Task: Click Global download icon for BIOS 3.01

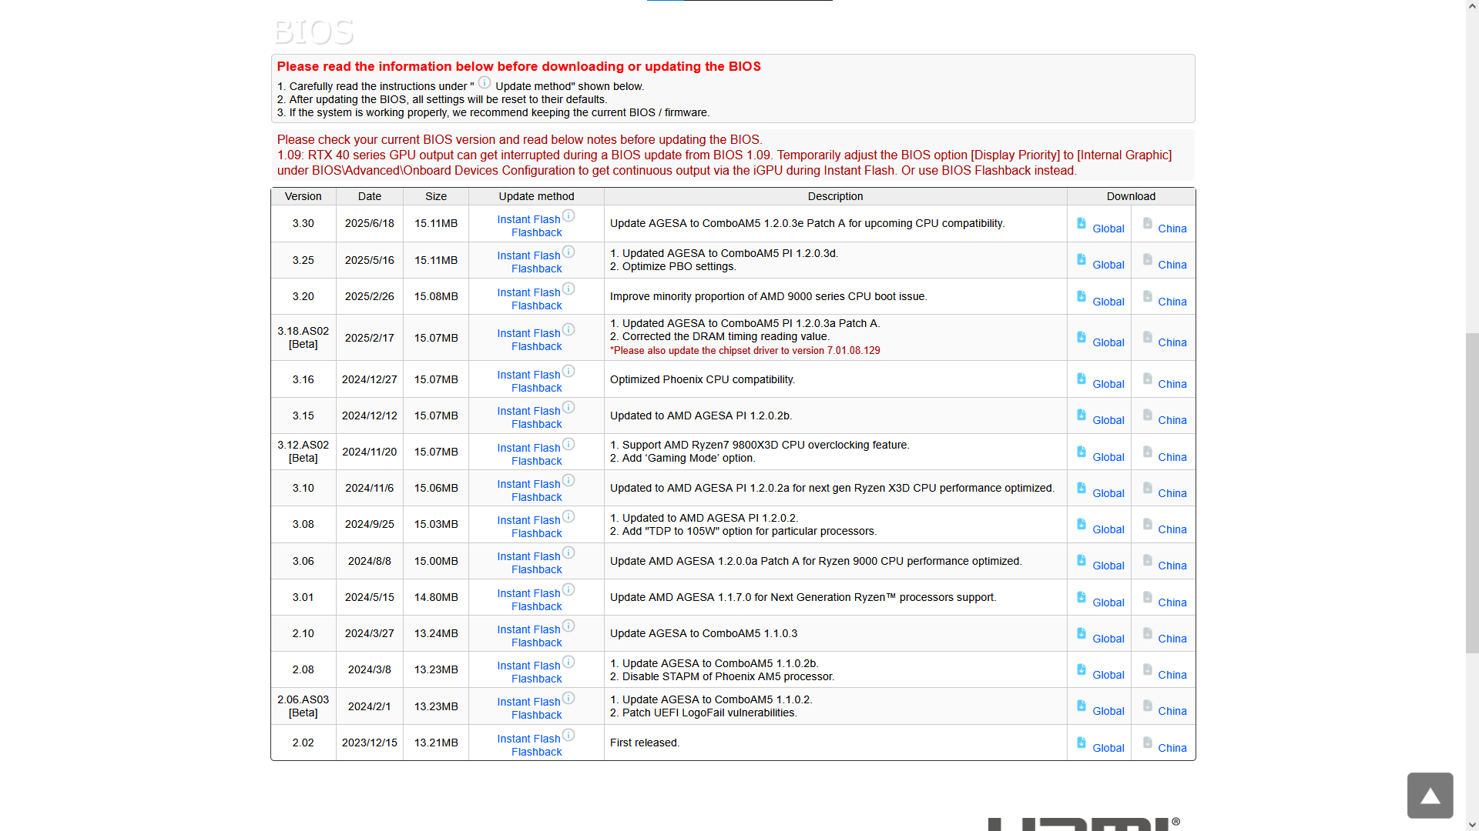Action: tap(1082, 597)
